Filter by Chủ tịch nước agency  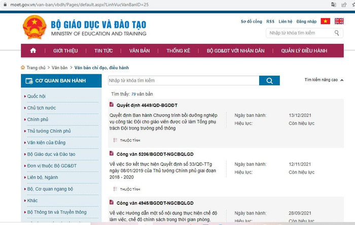click(x=42, y=108)
